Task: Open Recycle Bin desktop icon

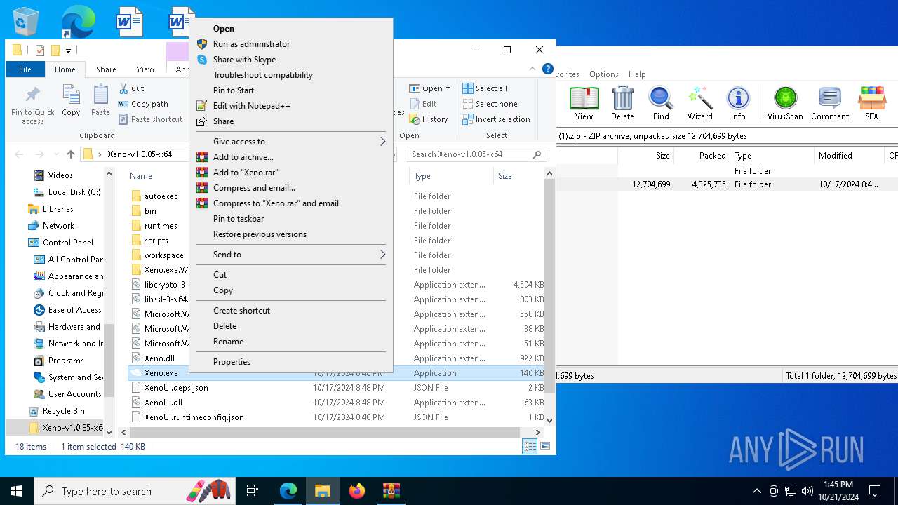Action: 26,21
